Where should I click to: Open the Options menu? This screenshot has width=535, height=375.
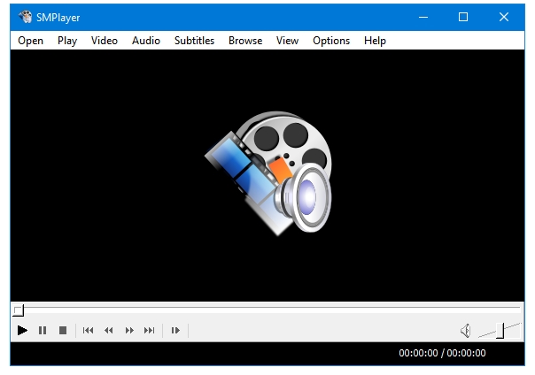pos(331,41)
